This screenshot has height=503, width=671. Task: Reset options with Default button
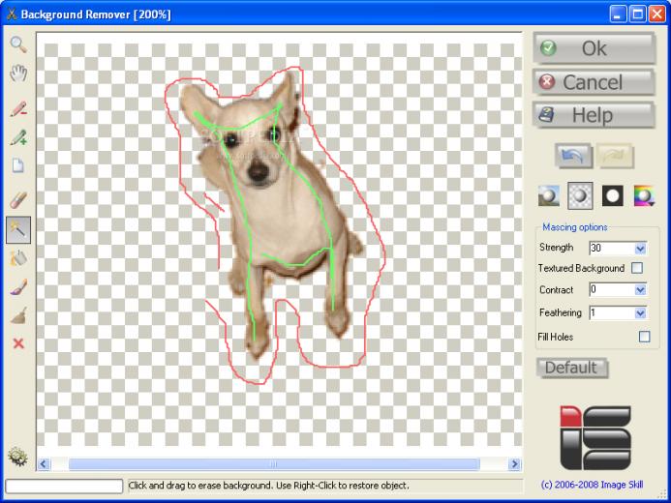(x=571, y=368)
